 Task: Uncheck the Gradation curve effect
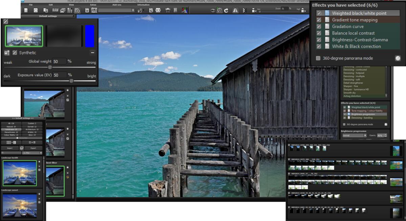(x=318, y=26)
